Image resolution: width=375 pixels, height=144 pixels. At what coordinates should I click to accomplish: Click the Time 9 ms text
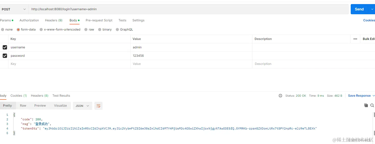click(x=316, y=96)
